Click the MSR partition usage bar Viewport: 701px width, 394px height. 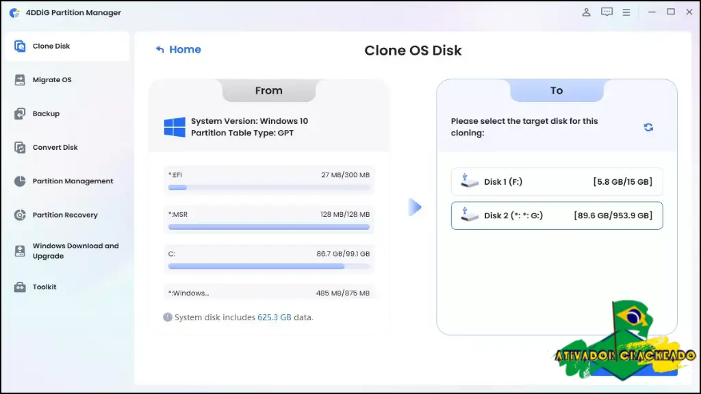tap(268, 227)
